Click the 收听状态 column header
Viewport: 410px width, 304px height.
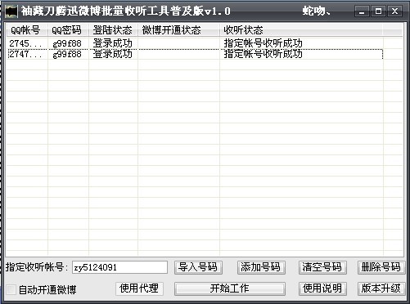pyautogui.click(x=301, y=29)
